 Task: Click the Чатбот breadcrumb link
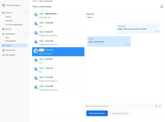pyautogui.click(x=35, y=1)
